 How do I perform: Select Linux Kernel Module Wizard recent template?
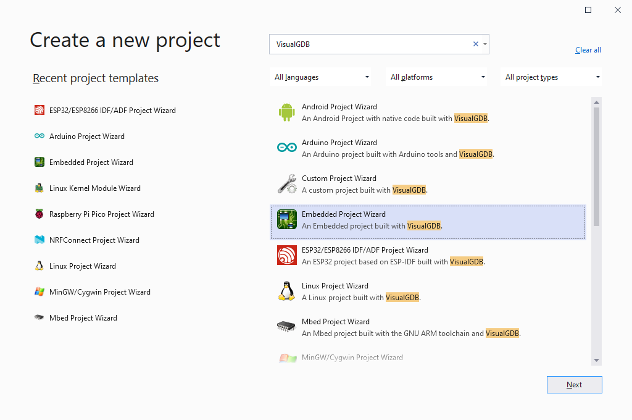tap(94, 188)
